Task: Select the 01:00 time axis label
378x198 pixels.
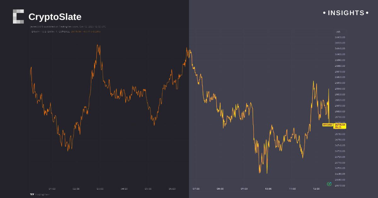Action: coord(52,189)
